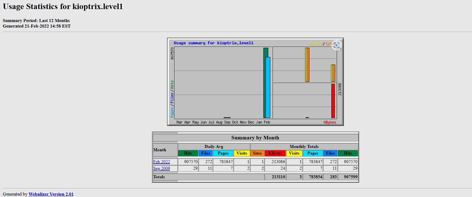Follow the Webalizer Version 2.01 link
This screenshot has width=472, height=197.
[x=51, y=194]
